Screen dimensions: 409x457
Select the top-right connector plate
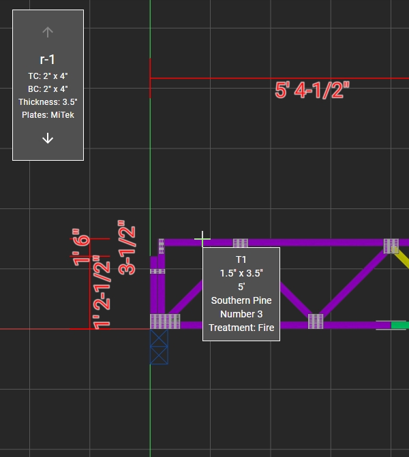391,246
